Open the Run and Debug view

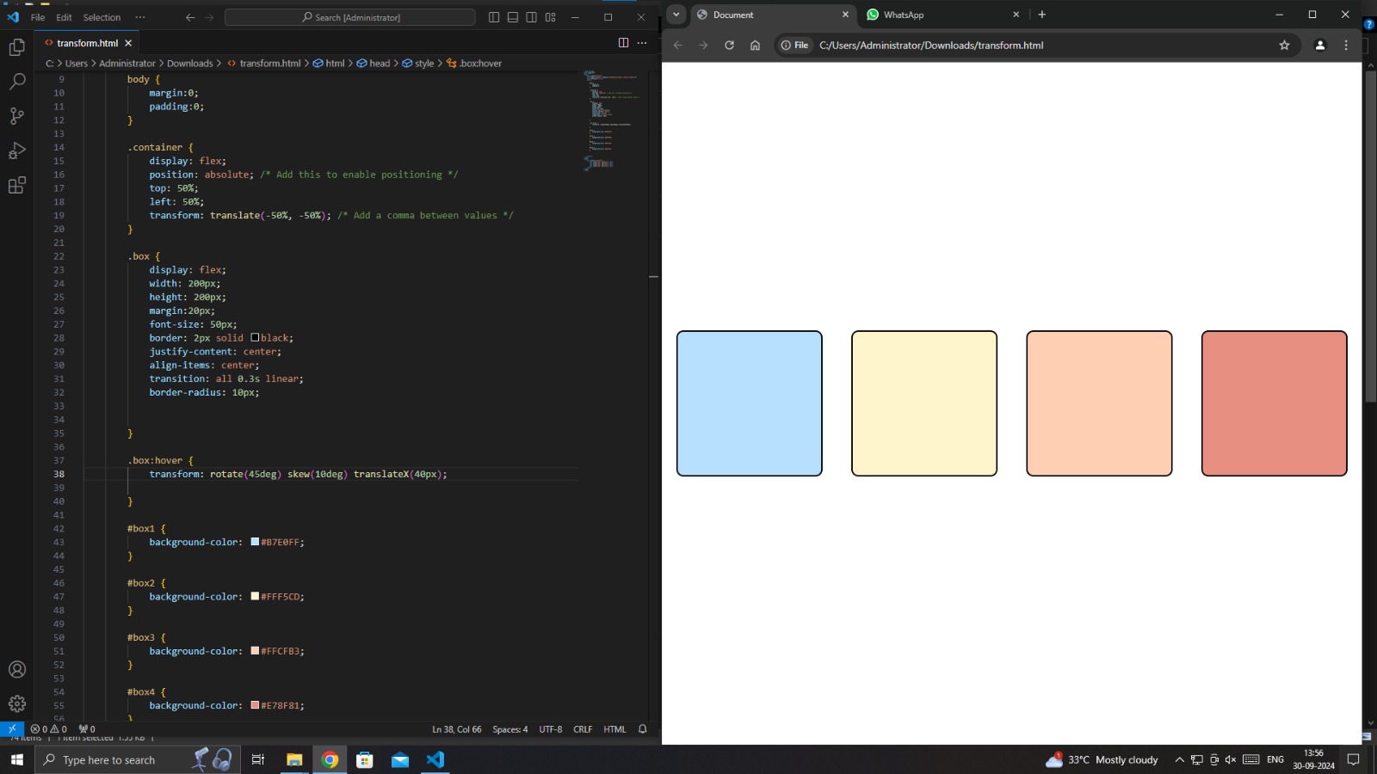tap(16, 150)
